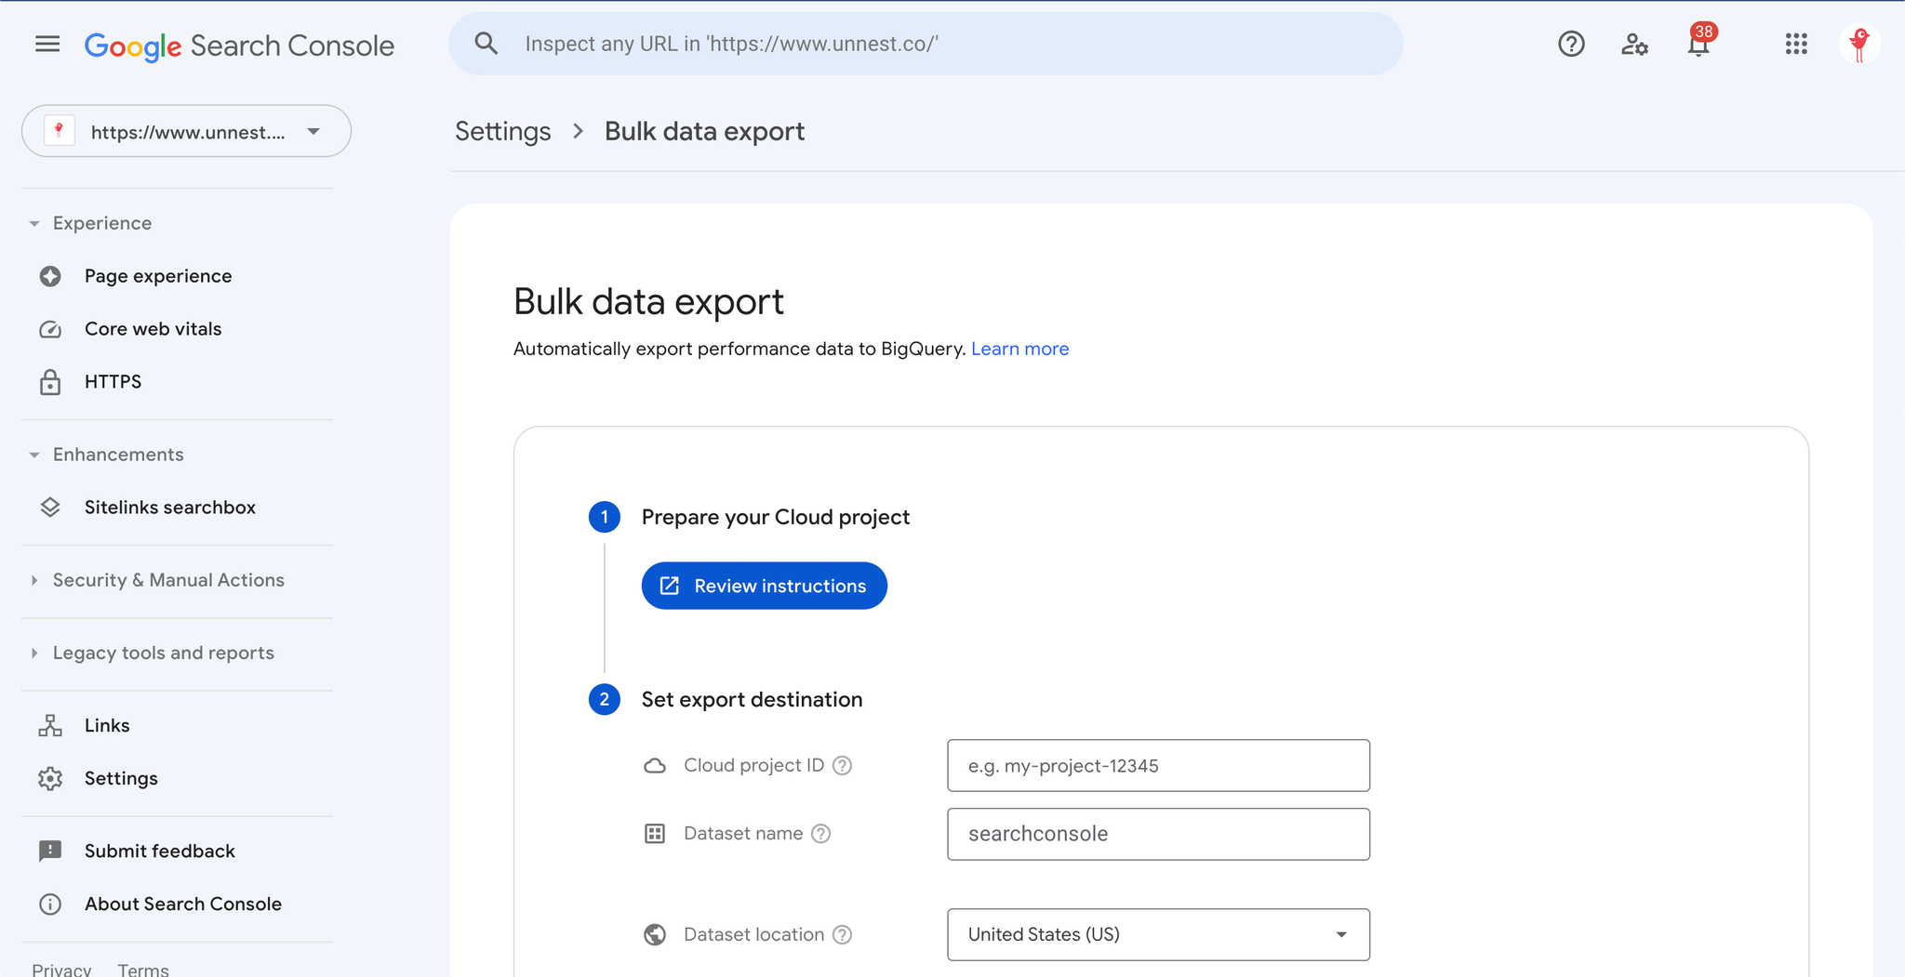
Task: Open the property selector dropdown
Action: 186,131
